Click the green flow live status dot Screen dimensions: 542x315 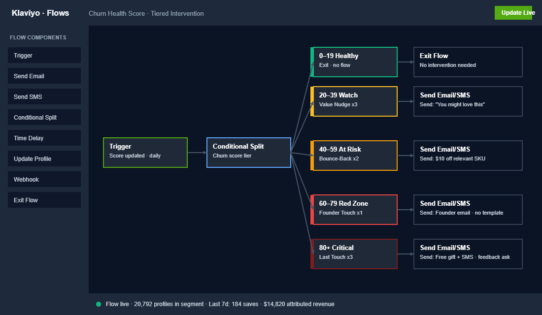point(99,304)
